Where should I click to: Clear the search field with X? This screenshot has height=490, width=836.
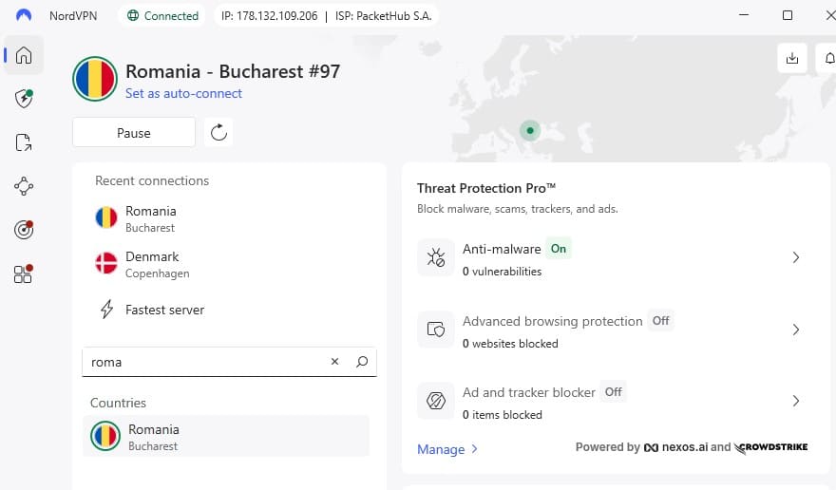[334, 362]
